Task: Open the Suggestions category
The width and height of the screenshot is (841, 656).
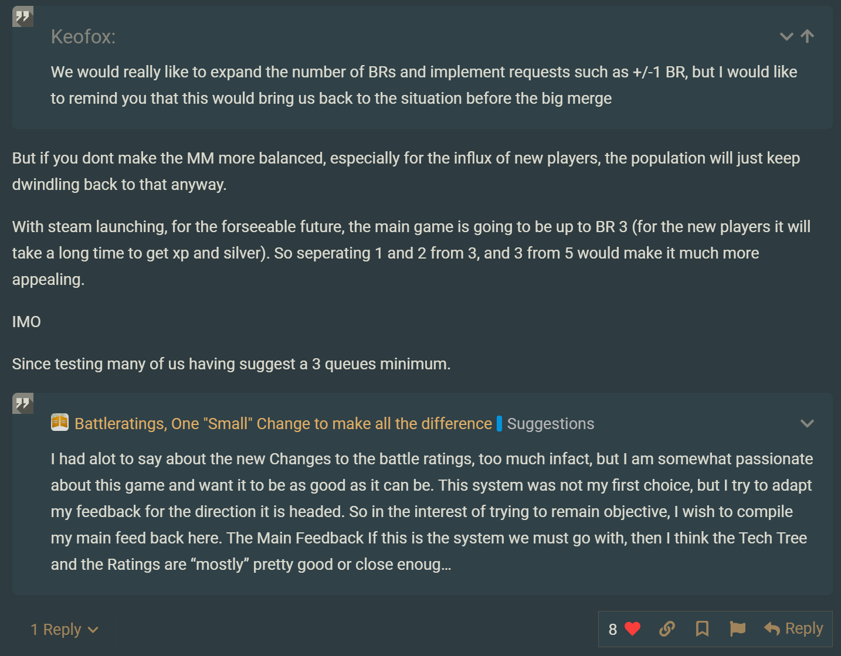Action: 550,423
